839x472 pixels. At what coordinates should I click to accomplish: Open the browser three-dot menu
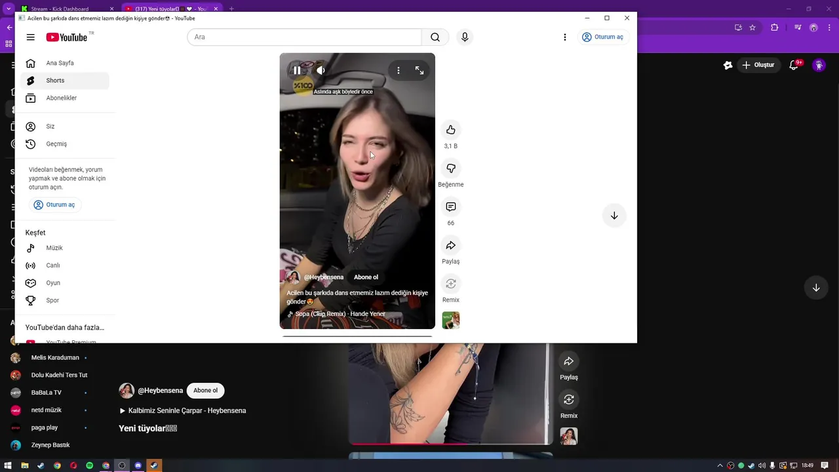pos(829,28)
